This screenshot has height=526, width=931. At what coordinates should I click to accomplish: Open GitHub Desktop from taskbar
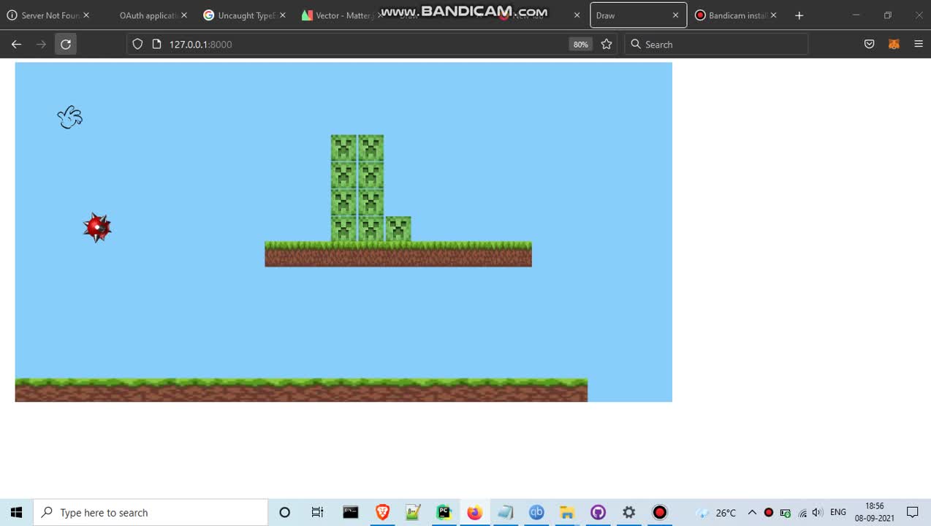598,512
